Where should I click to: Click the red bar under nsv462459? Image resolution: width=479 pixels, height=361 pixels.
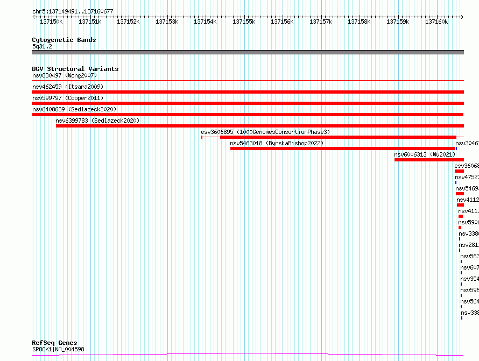click(x=248, y=92)
